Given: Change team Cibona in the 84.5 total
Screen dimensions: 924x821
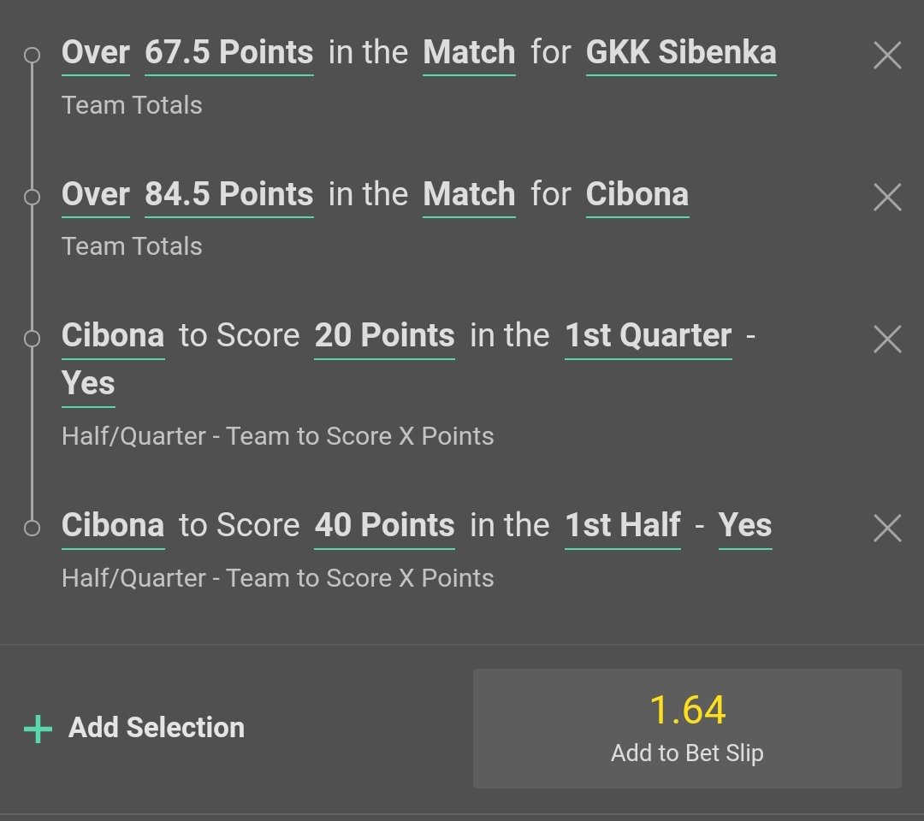Looking at the screenshot, I should [x=637, y=195].
